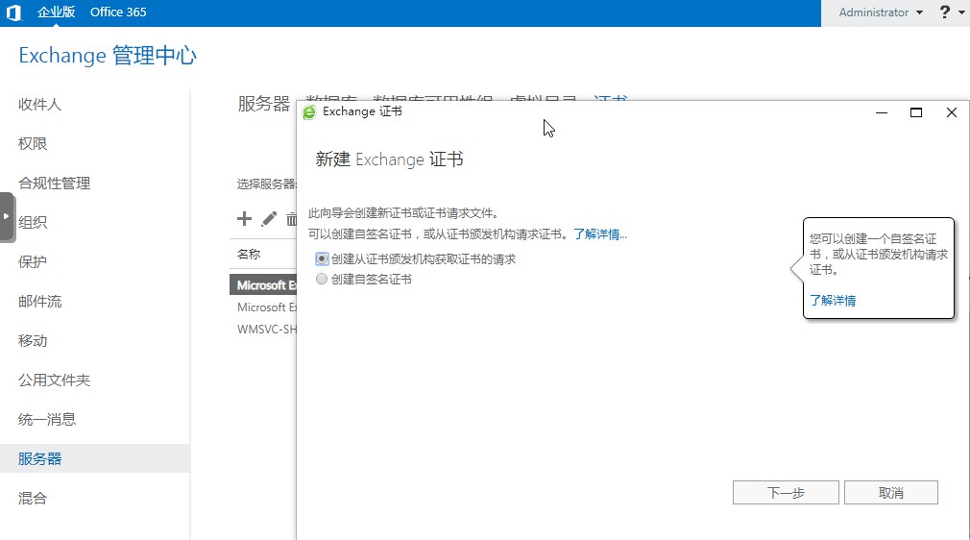Switch to 企业版 tab in top bar
The height and width of the screenshot is (540, 970).
(x=56, y=12)
